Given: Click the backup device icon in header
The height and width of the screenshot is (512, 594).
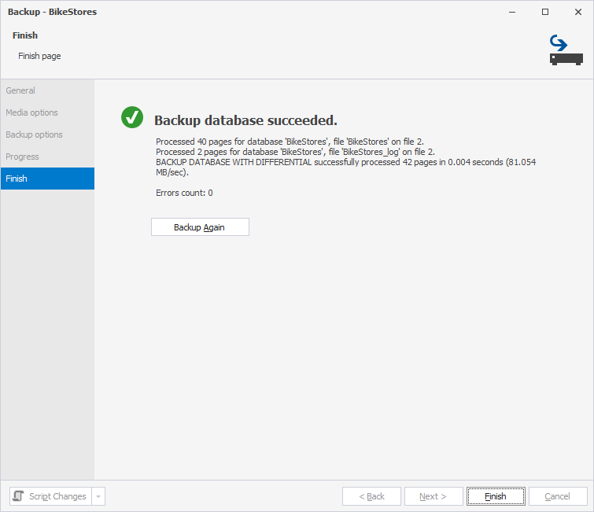Looking at the screenshot, I should 565,50.
